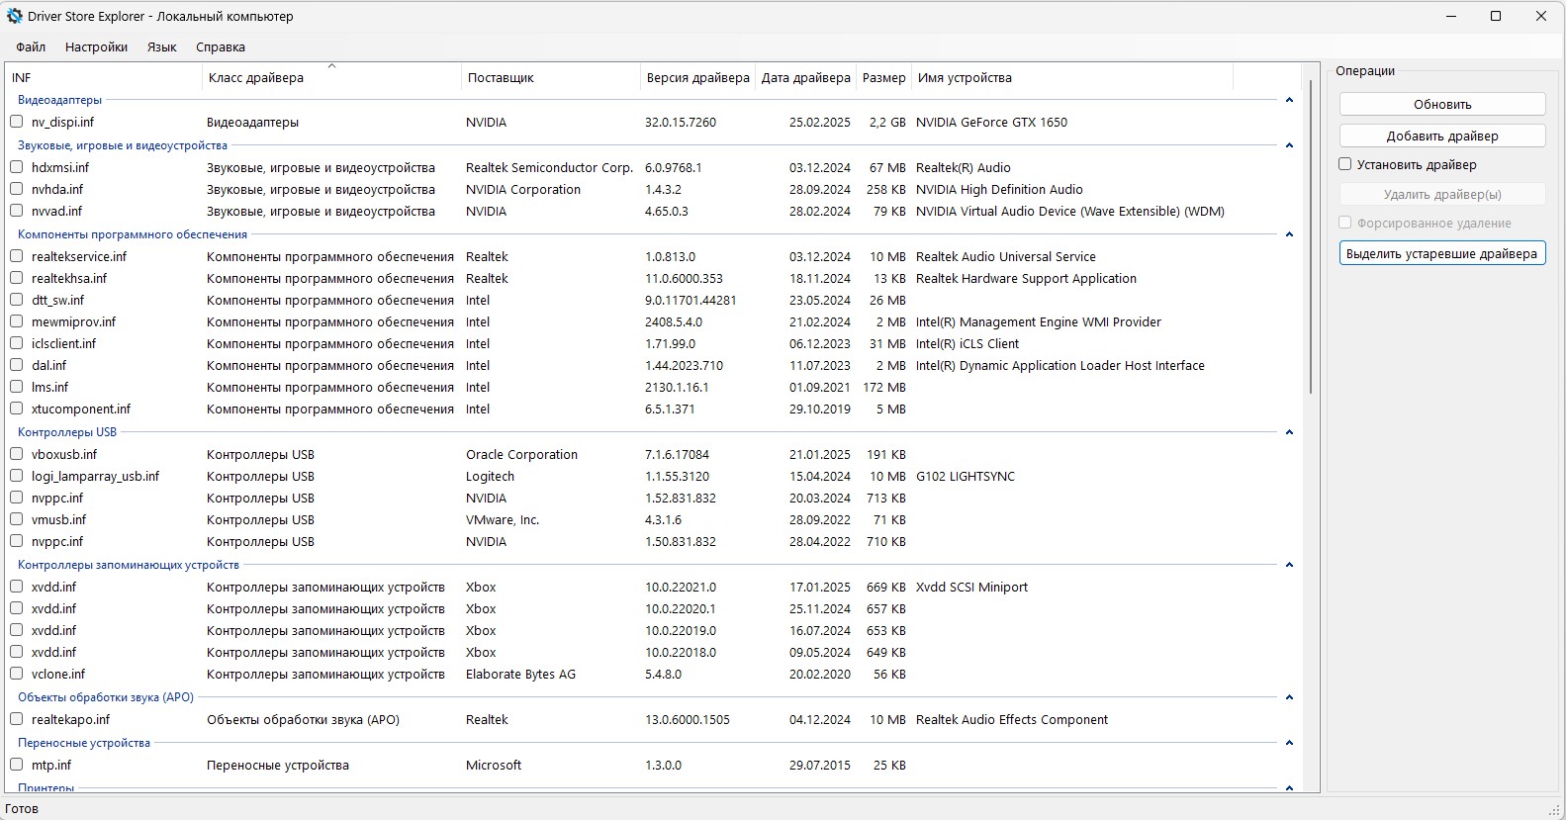This screenshot has height=820, width=1566.
Task: Select Realtek Audio Effects Component text
Action: pos(1012,720)
